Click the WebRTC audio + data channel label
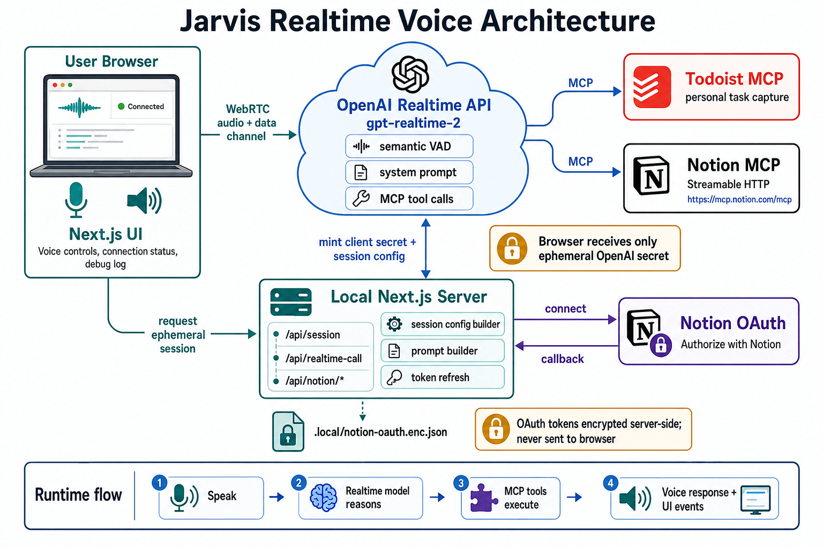823x548 pixels. [246, 123]
